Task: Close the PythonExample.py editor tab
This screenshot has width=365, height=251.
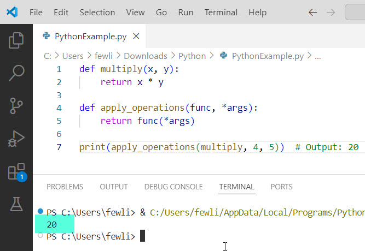Action: pos(136,36)
